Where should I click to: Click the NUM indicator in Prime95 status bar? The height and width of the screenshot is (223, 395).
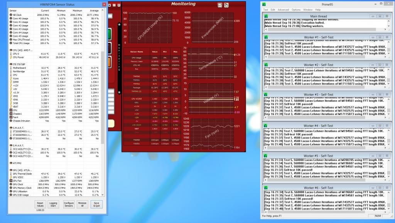378,216
